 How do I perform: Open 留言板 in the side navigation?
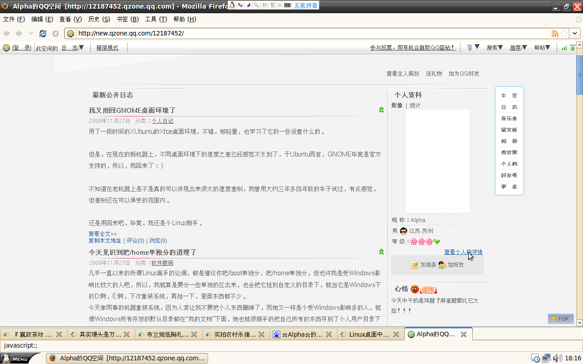pos(509,130)
